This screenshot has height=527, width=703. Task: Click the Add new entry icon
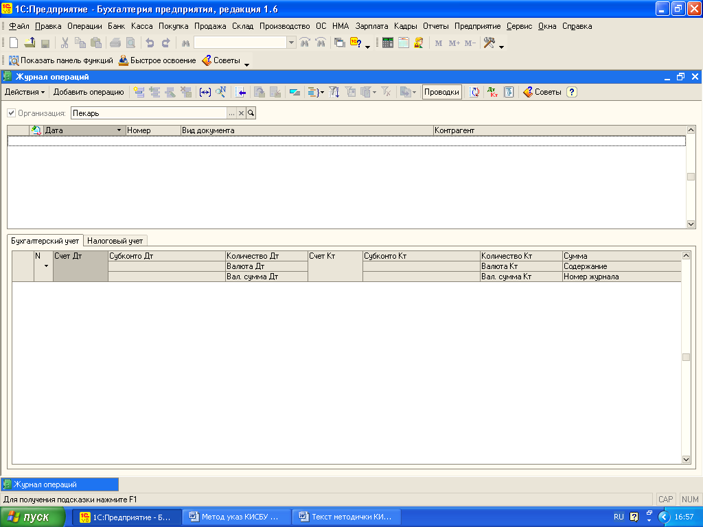(139, 92)
